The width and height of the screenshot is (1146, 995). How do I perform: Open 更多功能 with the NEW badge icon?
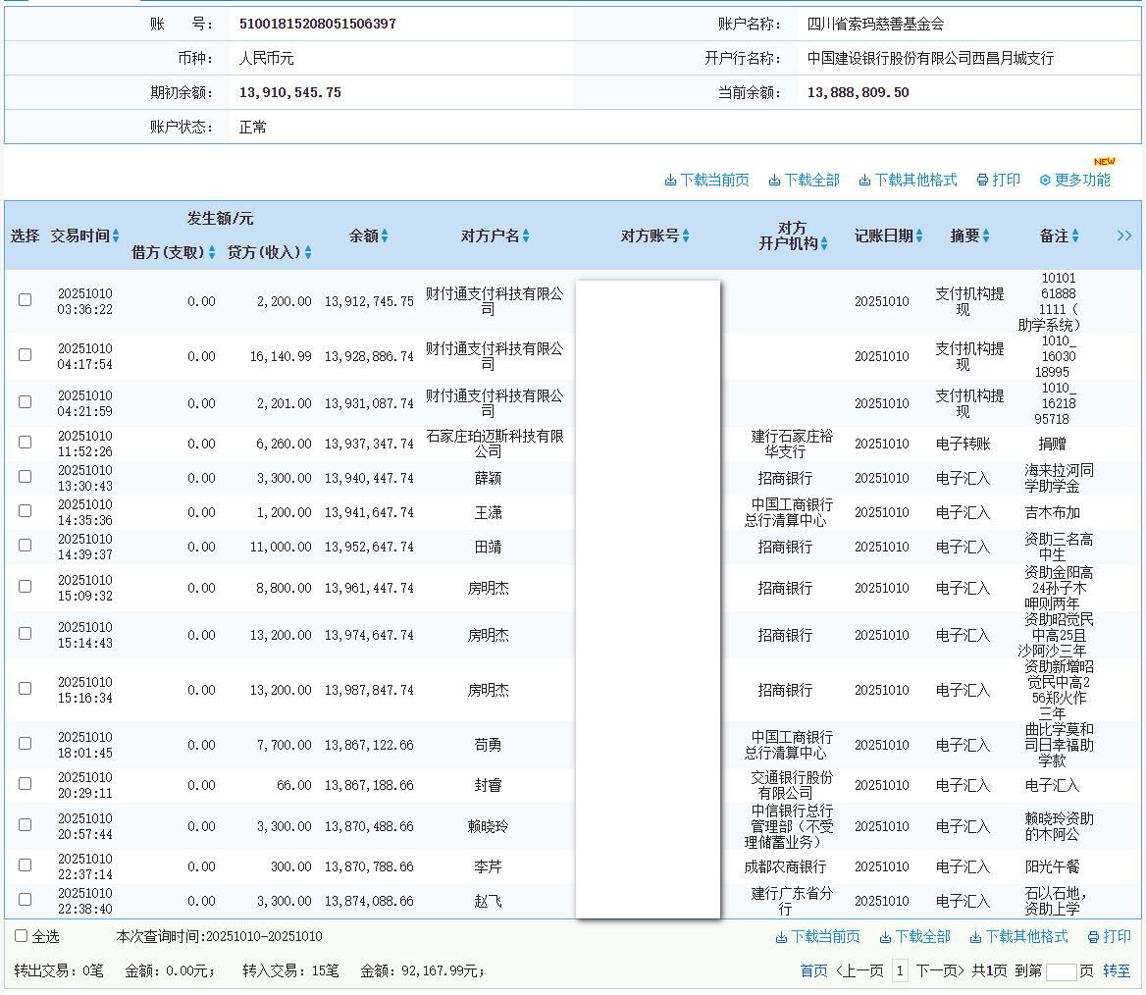pyautogui.click(x=1044, y=180)
